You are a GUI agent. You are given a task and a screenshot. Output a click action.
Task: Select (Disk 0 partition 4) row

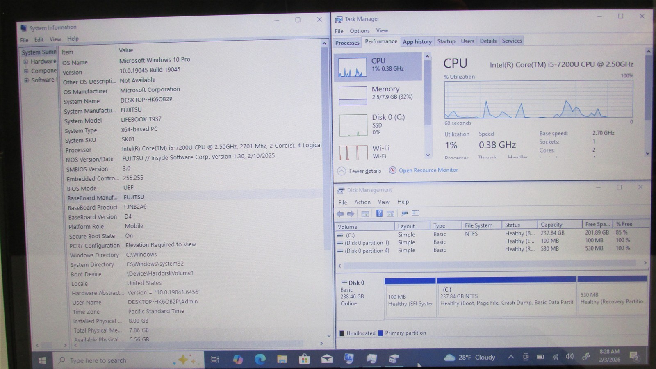[492, 249]
